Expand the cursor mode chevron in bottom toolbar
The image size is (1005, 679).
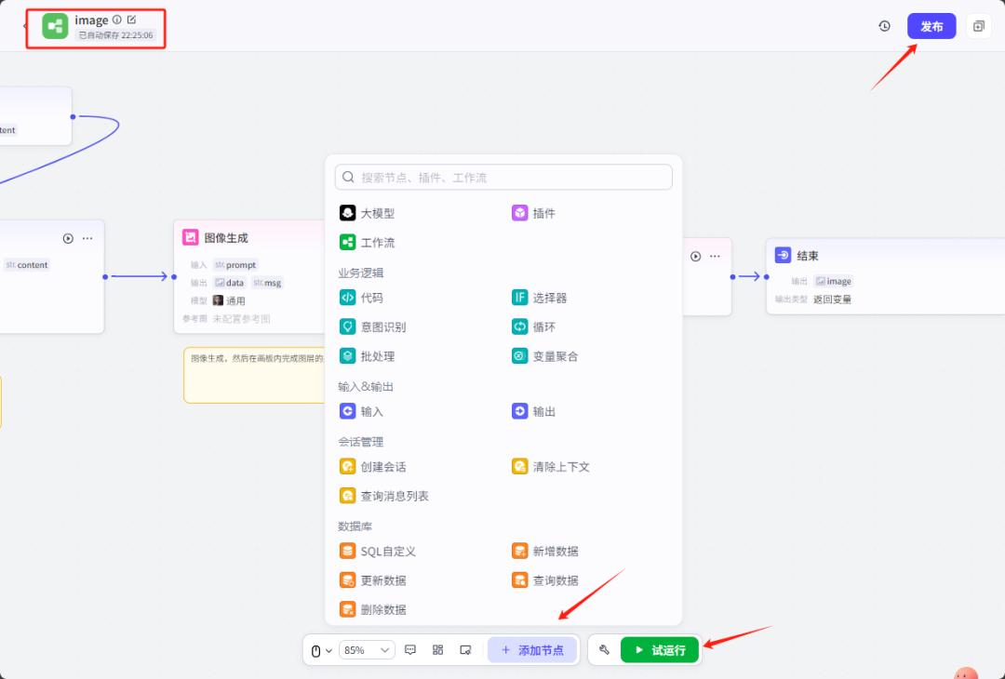[328, 649]
